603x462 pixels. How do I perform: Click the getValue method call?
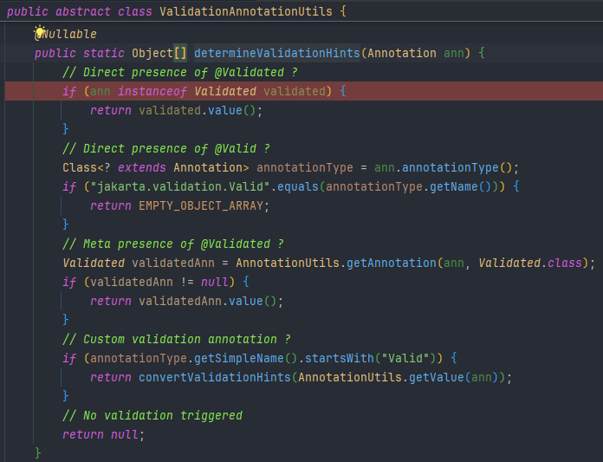(436, 377)
